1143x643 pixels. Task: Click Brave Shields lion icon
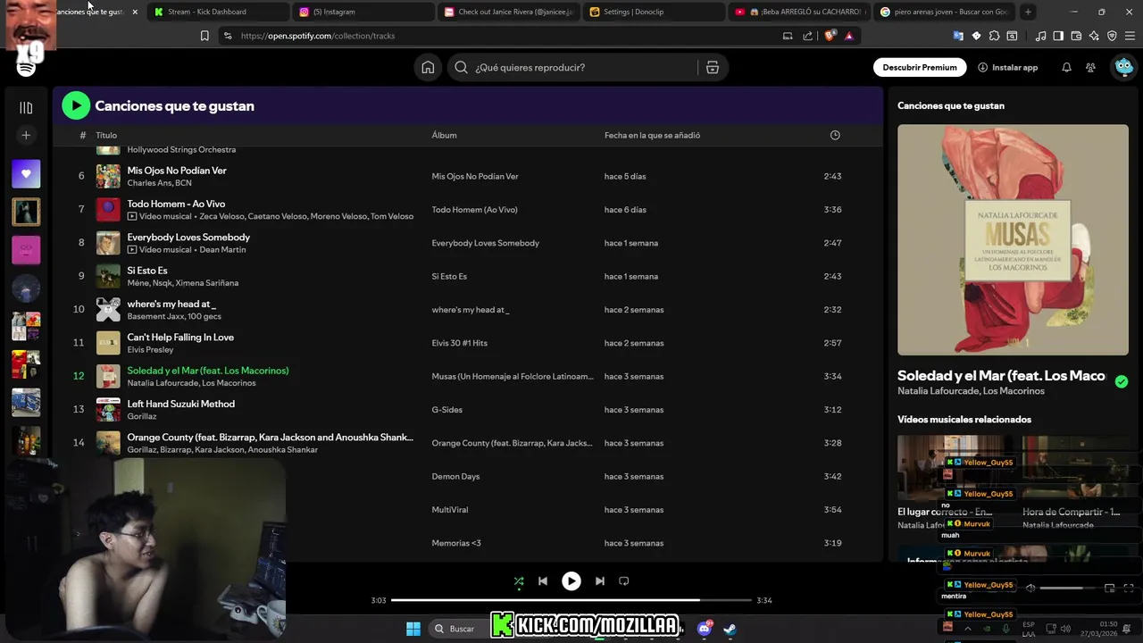[830, 36]
